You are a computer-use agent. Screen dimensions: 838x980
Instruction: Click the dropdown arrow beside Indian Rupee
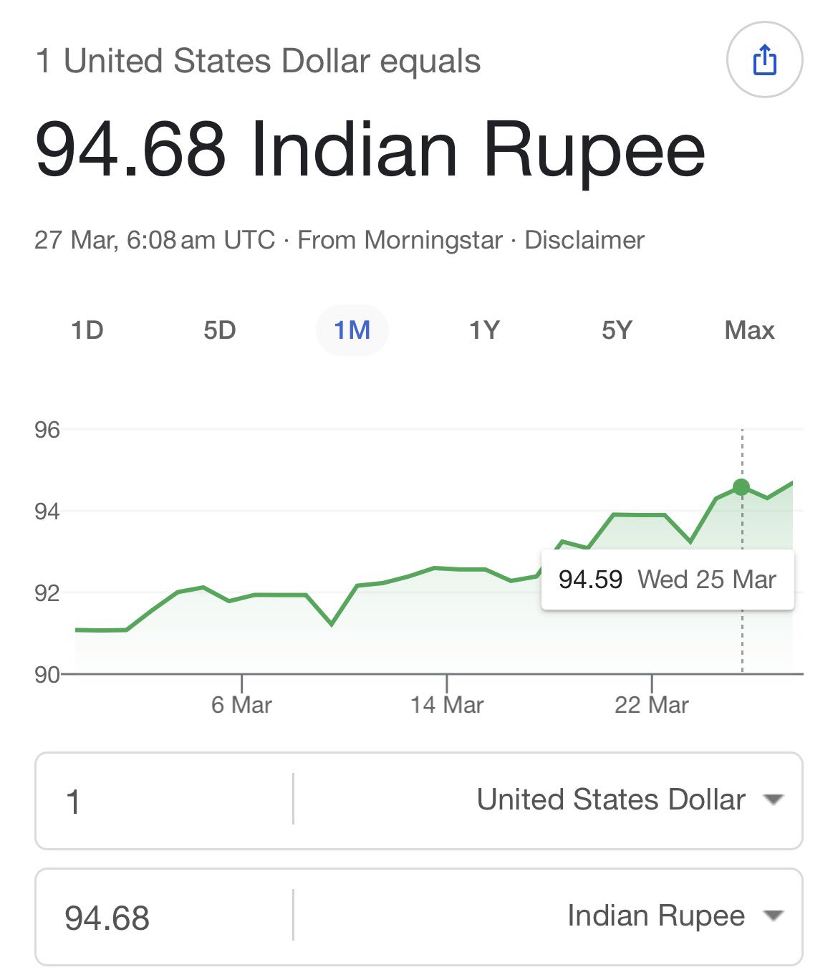click(773, 916)
